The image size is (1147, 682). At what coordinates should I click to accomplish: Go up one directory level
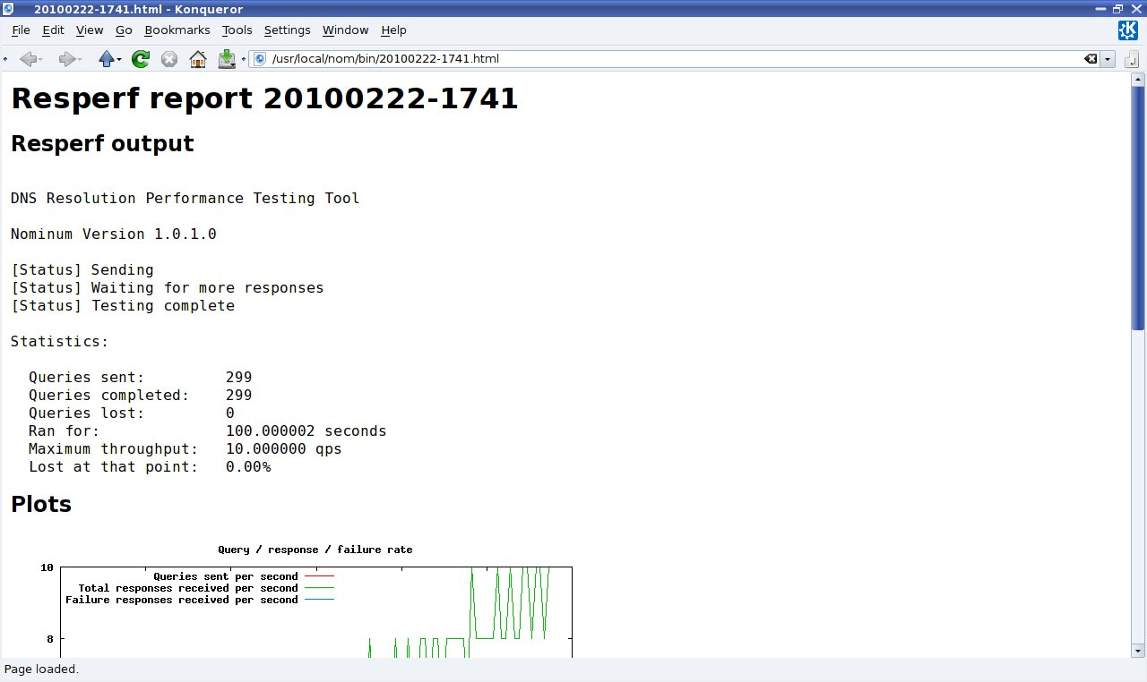[x=106, y=59]
